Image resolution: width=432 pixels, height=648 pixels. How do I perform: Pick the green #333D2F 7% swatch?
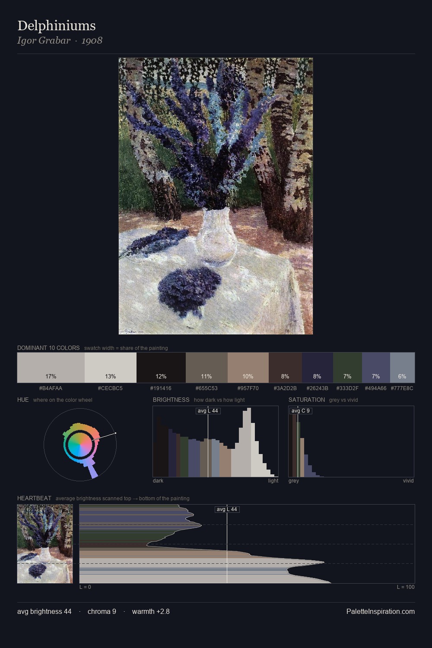[347, 368]
